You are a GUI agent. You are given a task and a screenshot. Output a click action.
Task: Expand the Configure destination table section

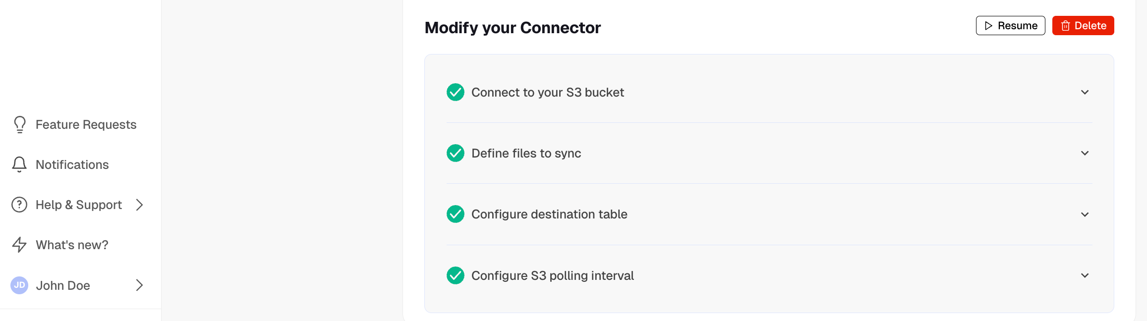pos(1085,214)
